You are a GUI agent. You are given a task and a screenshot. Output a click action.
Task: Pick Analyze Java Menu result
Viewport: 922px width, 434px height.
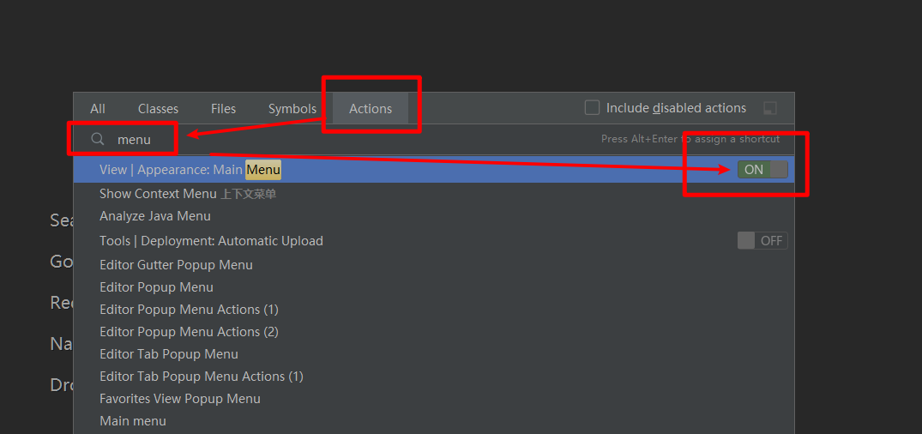tap(154, 216)
